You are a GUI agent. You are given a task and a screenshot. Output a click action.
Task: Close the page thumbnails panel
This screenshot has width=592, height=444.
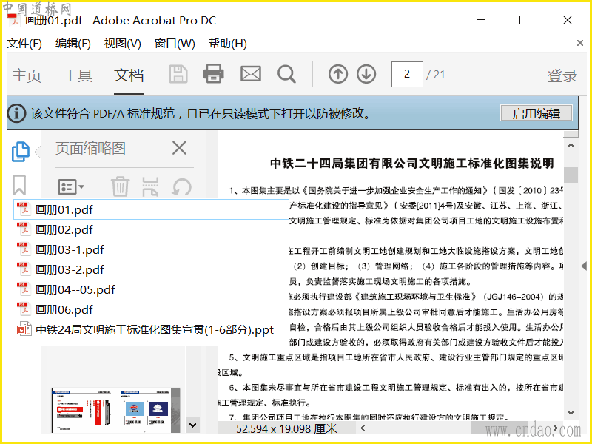[179, 148]
